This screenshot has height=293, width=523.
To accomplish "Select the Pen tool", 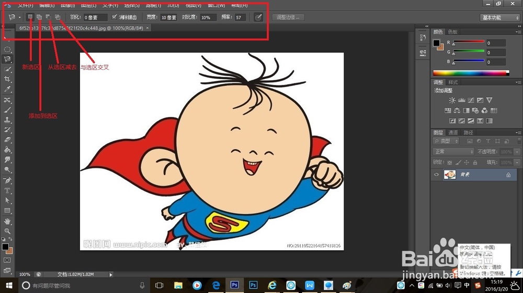I will [x=7, y=180].
